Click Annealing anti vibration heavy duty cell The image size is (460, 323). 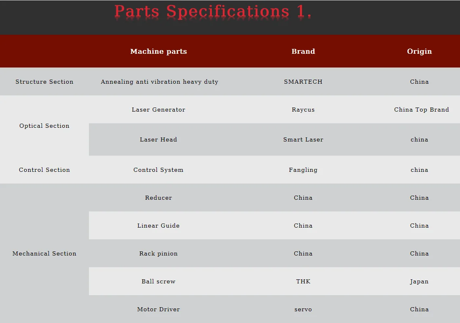point(159,82)
